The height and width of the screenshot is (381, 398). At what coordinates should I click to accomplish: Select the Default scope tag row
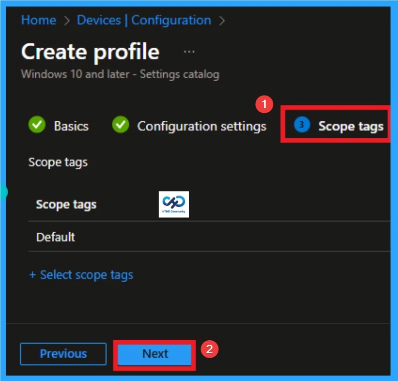click(55, 237)
